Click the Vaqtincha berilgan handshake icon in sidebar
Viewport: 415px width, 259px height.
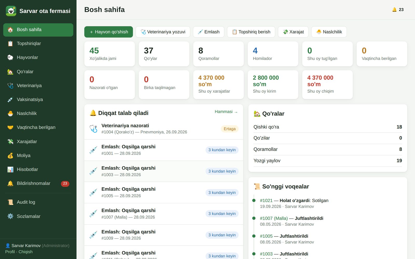[10, 127]
